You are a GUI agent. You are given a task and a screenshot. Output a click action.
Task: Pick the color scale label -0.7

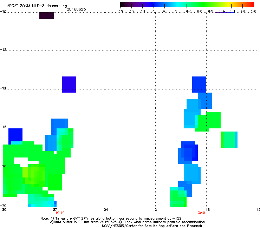pyautogui.click(x=187, y=11)
